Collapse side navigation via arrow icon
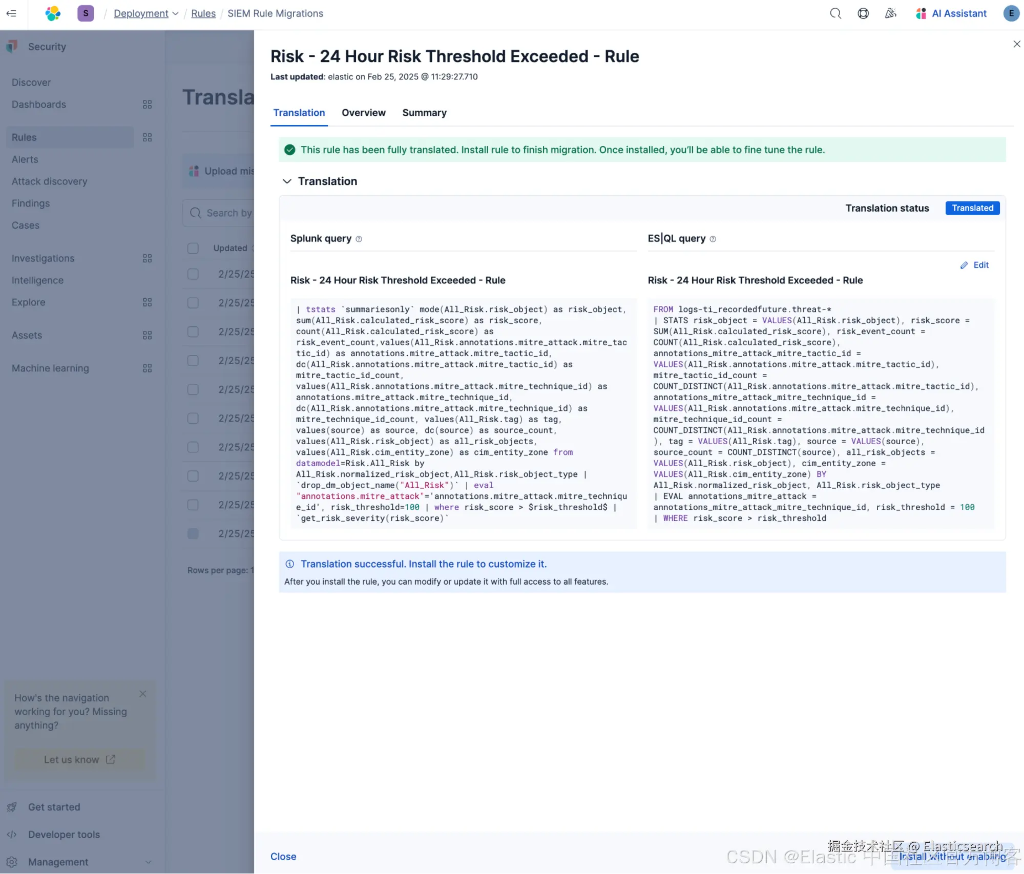 (11, 13)
